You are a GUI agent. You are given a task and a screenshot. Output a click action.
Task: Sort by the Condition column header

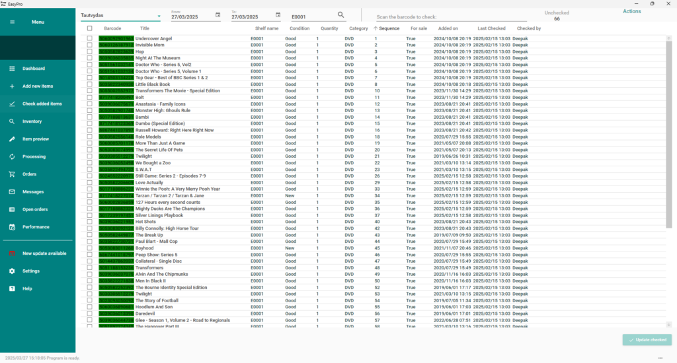(299, 28)
